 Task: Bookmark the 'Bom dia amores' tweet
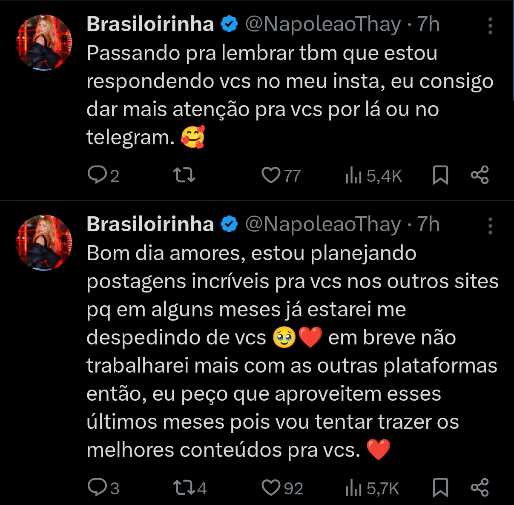pos(440,488)
